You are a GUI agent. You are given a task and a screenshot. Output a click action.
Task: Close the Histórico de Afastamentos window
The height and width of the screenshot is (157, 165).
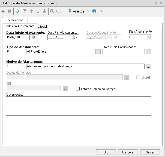pos(161,3)
